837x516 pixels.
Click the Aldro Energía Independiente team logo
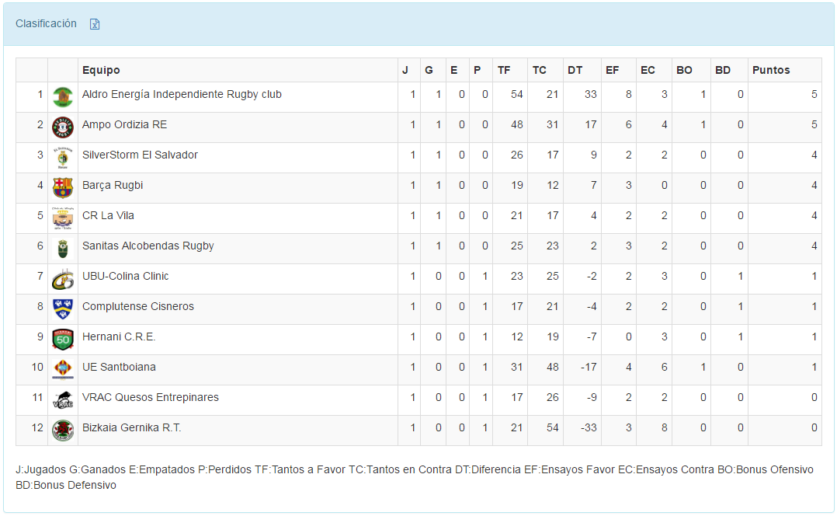(x=62, y=96)
